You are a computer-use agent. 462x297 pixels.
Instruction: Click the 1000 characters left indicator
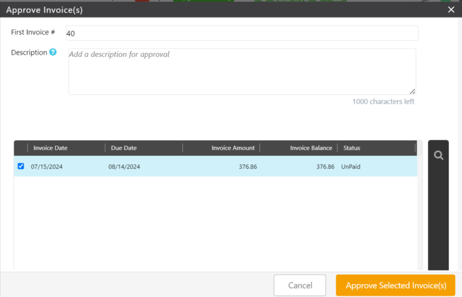[383, 101]
